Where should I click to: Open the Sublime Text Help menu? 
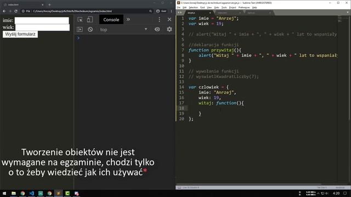click(x=254, y=7)
